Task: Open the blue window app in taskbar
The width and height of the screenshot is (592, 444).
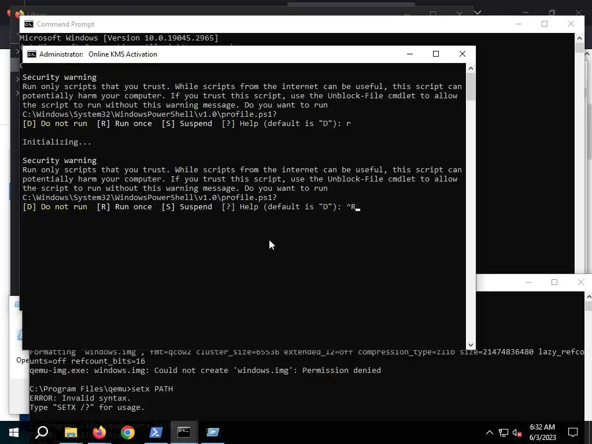Action: [x=213, y=432]
